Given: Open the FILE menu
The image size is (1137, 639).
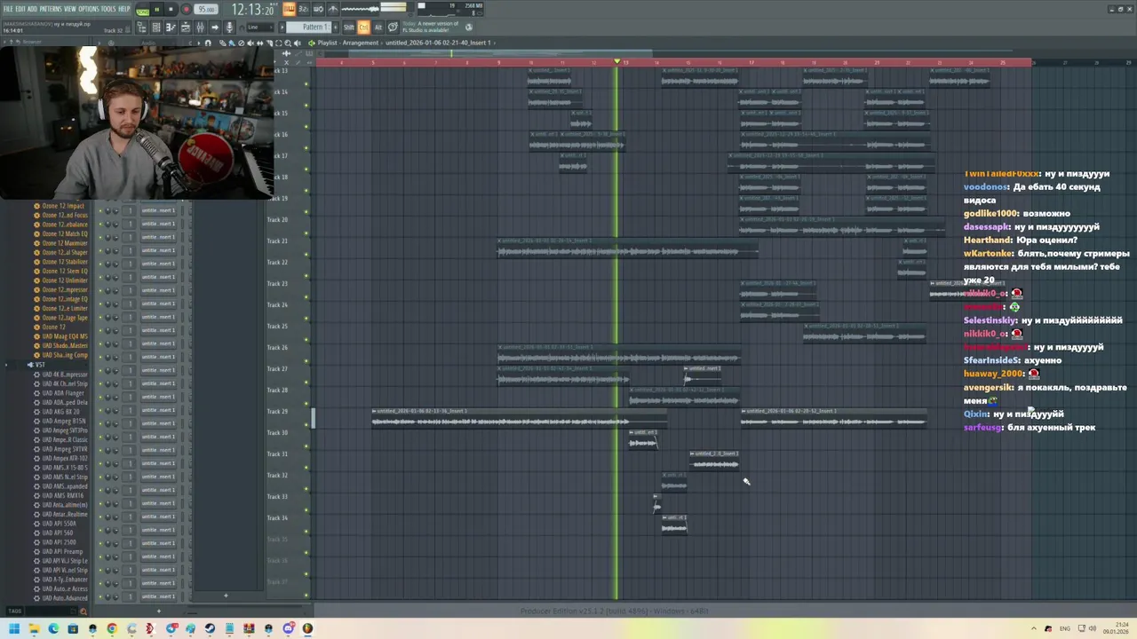Looking at the screenshot, I should [8, 9].
